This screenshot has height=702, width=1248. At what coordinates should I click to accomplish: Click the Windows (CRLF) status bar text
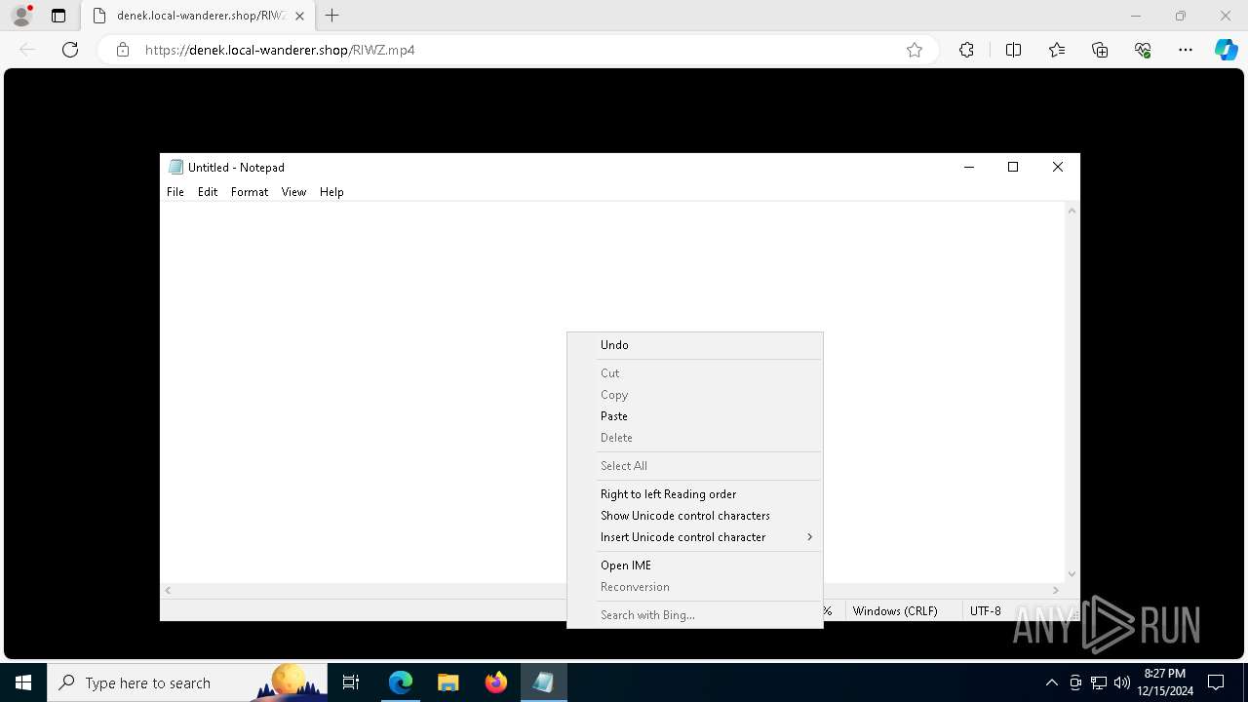tap(895, 611)
